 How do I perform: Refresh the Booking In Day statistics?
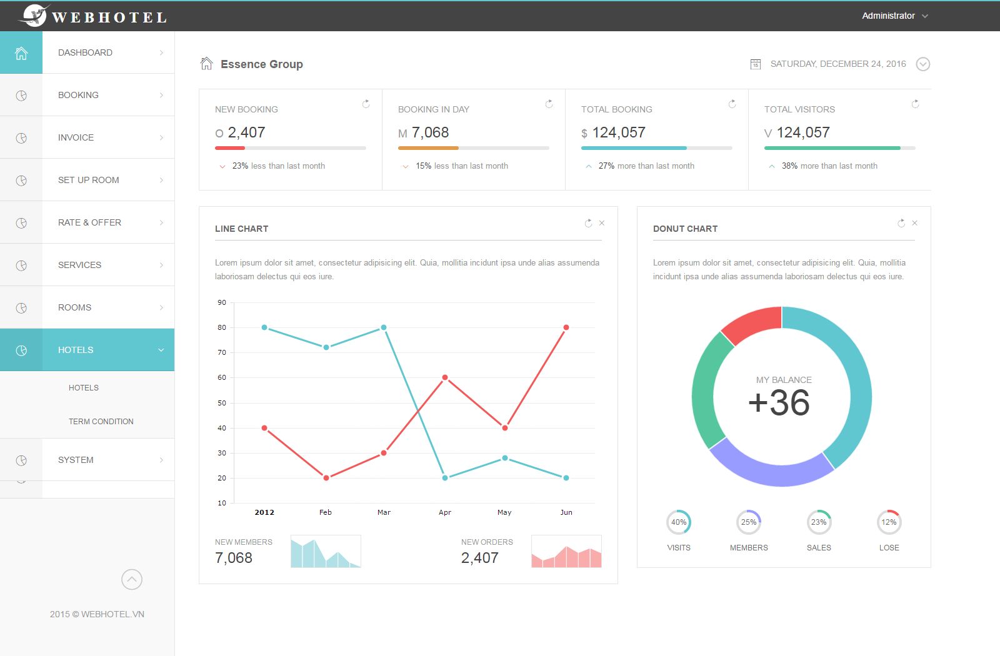[x=549, y=104]
